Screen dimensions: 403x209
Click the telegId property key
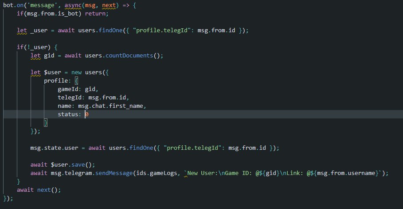(x=70, y=98)
